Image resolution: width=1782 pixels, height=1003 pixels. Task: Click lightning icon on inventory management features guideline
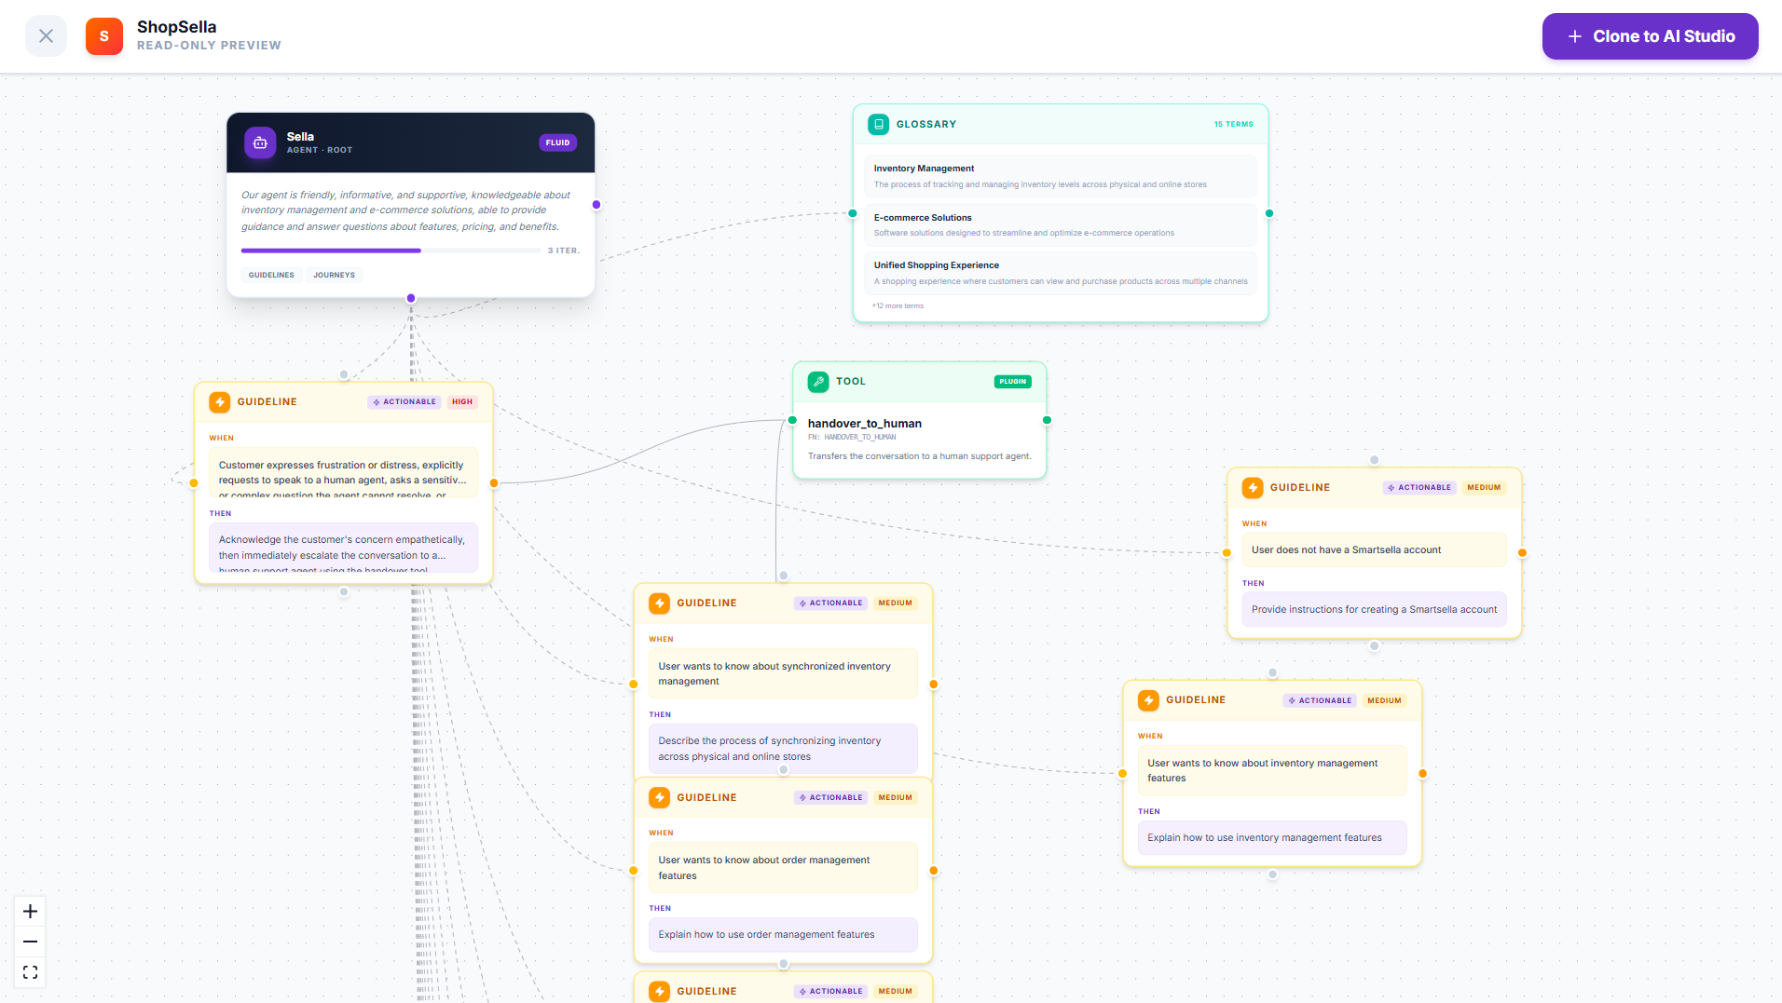(1148, 699)
